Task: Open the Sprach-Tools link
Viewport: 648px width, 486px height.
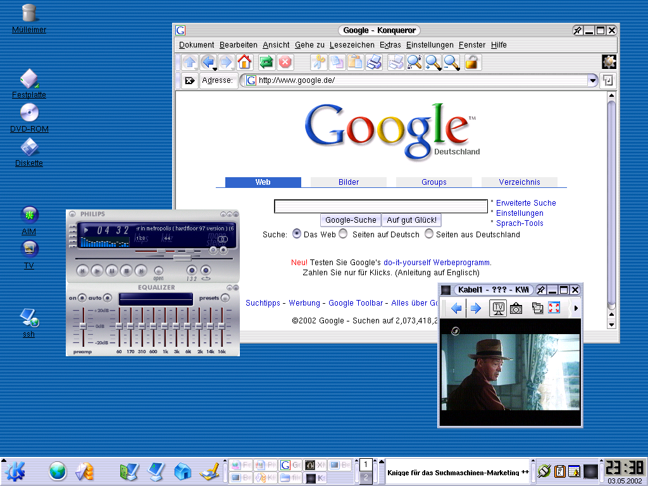Action: tap(520, 223)
